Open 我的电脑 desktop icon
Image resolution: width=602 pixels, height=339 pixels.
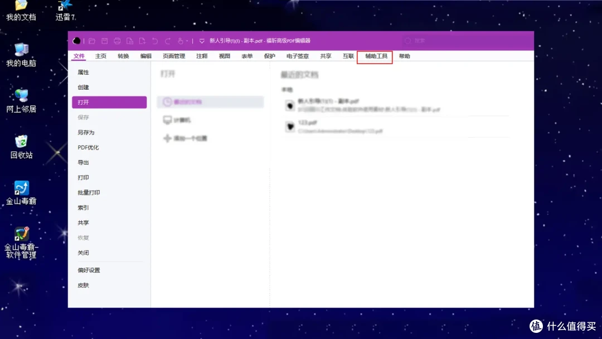(21, 55)
